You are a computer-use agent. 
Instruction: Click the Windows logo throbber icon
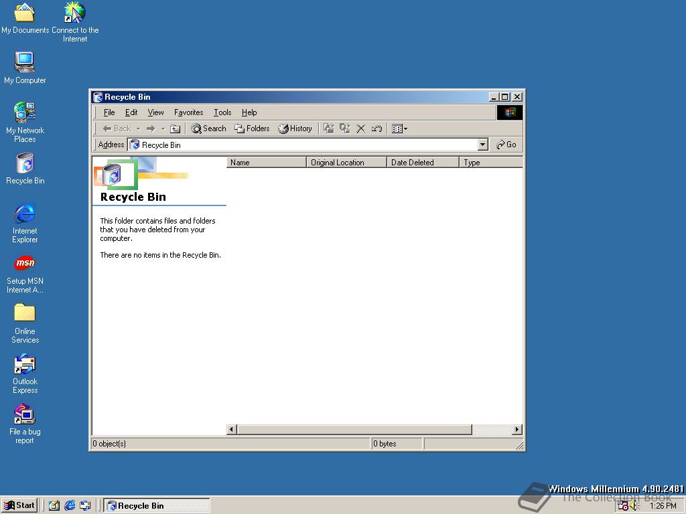point(510,112)
